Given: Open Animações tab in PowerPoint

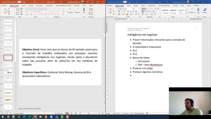Looking at the screenshot, I should pos(49,6).
